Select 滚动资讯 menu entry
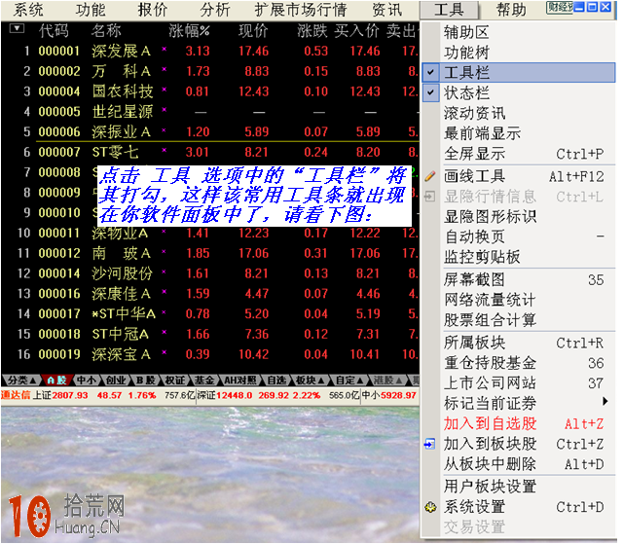623x544 pixels. [519, 114]
